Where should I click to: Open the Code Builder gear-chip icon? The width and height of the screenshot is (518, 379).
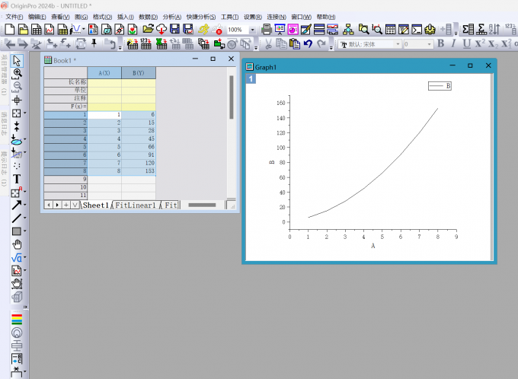pos(430,30)
